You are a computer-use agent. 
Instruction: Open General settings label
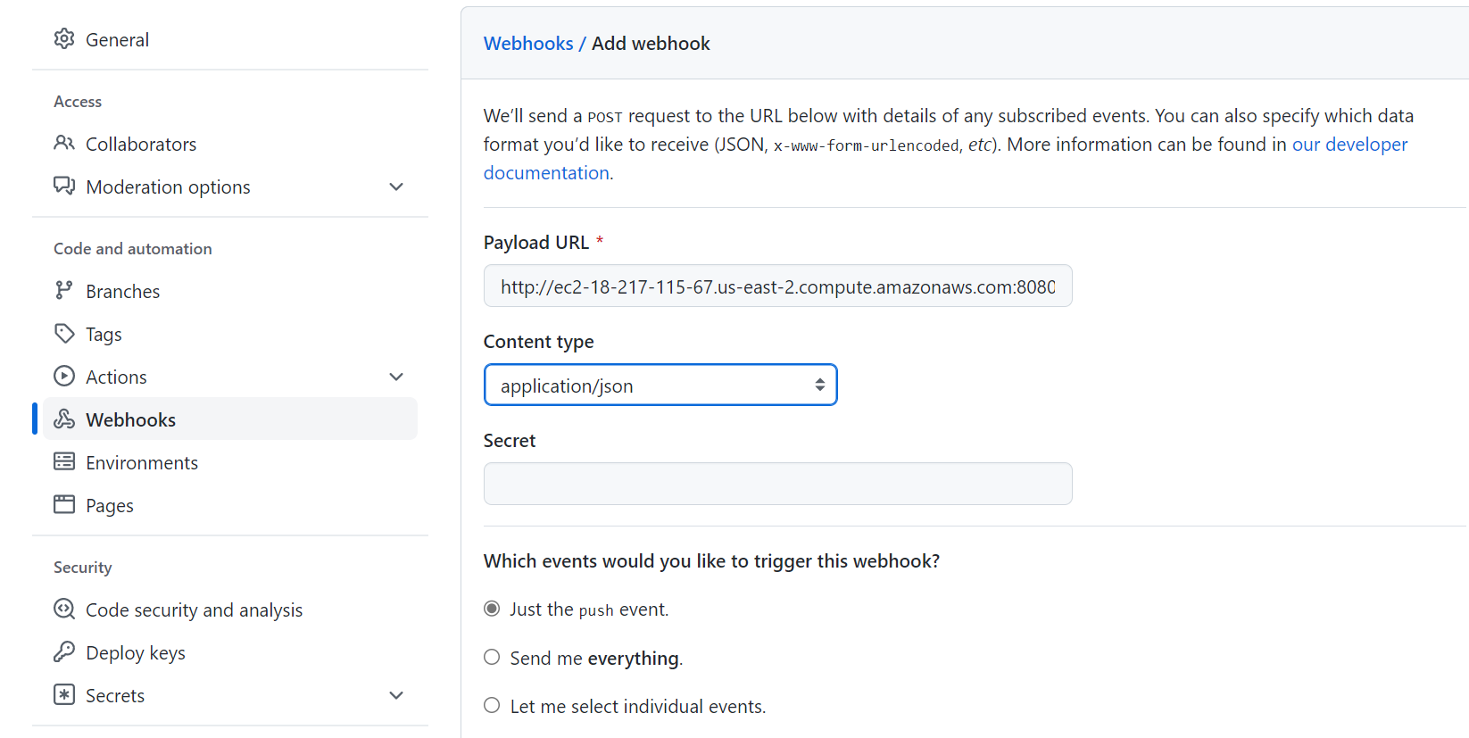pos(117,40)
